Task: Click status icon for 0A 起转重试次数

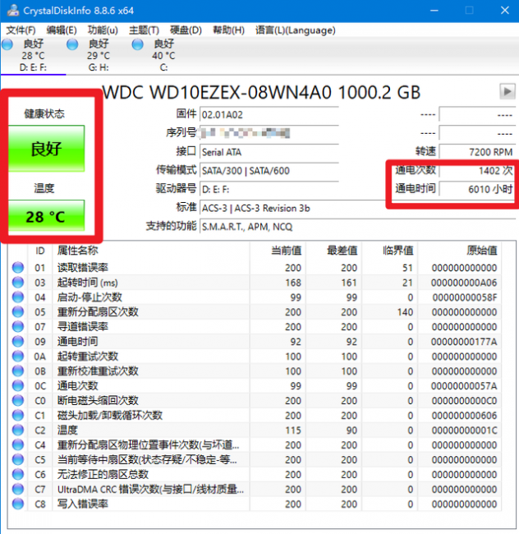Action: (x=18, y=357)
